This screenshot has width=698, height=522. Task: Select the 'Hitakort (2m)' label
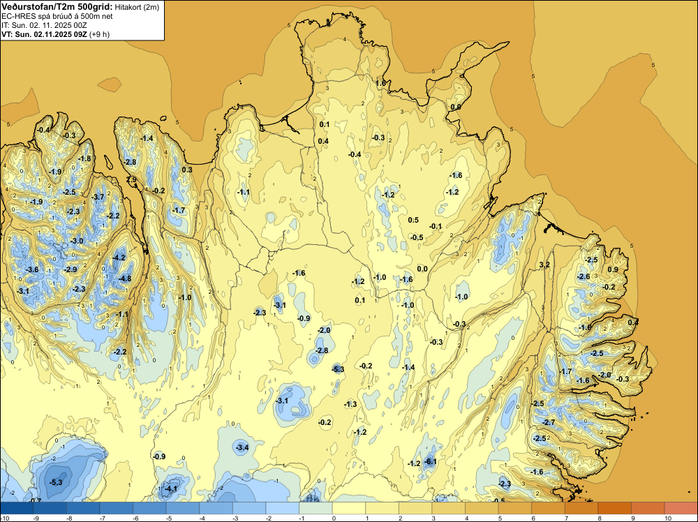pos(137,7)
